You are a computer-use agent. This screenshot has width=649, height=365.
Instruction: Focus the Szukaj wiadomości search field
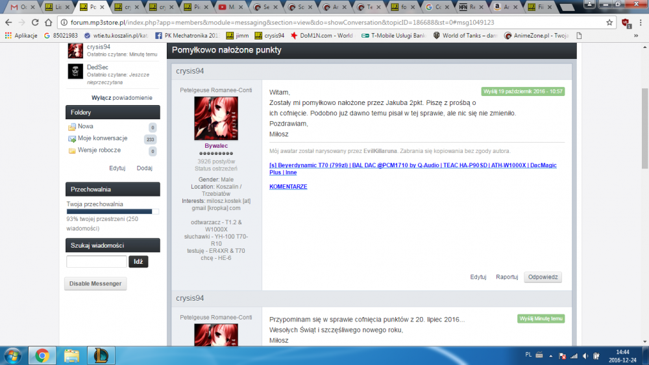(97, 261)
